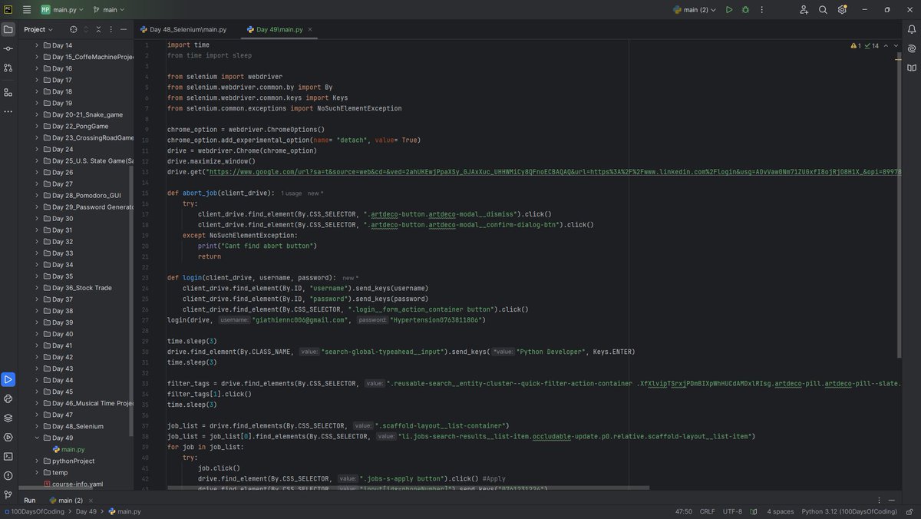Select Day 28_Pomodoro_GUI folder
Image resolution: width=921 pixels, height=519 pixels.
point(81,196)
